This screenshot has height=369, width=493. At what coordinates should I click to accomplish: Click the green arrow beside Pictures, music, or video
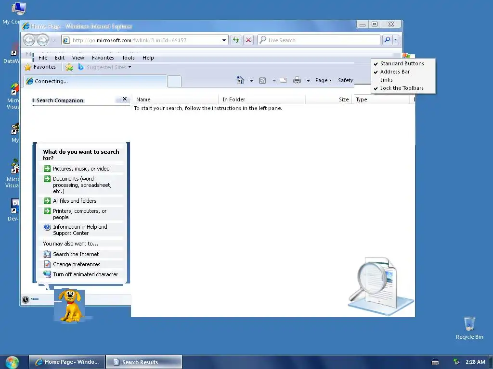click(47, 169)
